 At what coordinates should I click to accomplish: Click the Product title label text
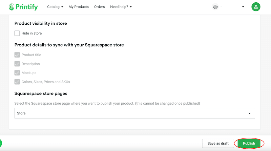31,55
